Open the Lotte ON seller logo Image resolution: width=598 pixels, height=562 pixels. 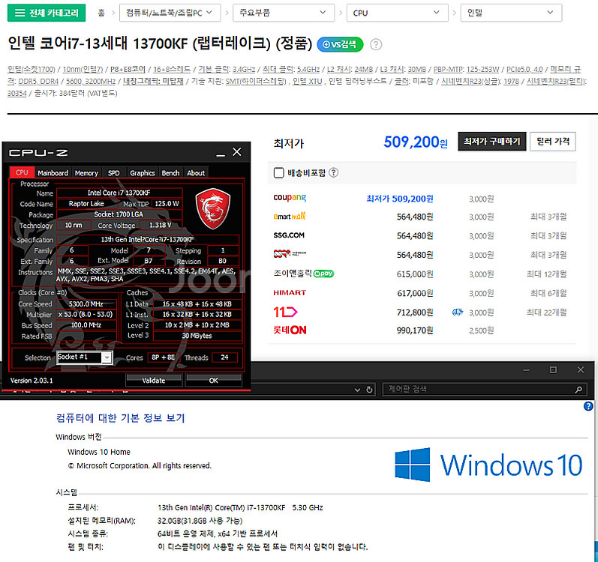pyautogui.click(x=290, y=330)
